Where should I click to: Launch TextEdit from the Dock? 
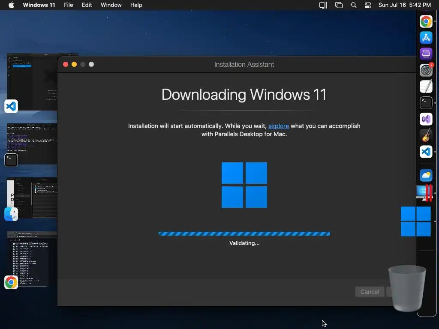point(426,87)
